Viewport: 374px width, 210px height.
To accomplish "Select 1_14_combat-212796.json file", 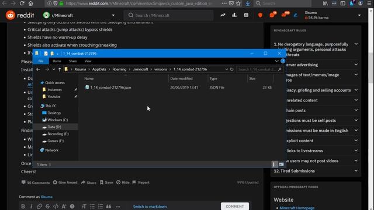I will 110,87.
